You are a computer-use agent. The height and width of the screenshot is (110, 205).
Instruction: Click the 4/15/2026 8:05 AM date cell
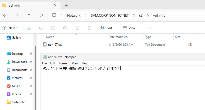121,45
